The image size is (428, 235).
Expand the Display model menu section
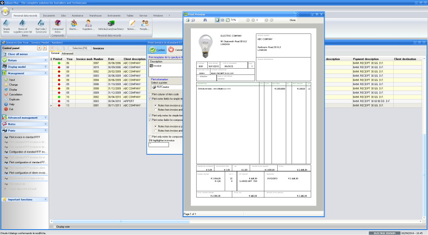tap(25, 67)
